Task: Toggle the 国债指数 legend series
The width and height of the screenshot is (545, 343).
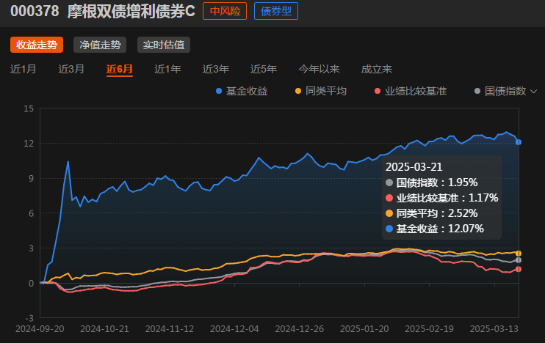Action: [x=500, y=91]
